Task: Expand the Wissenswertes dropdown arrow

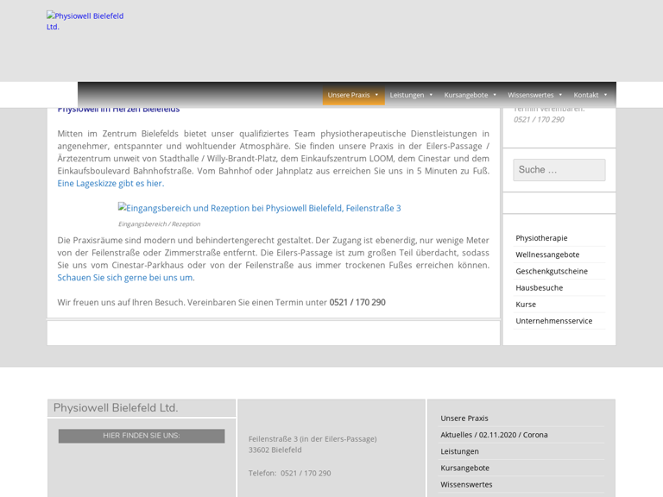Action: coord(560,95)
